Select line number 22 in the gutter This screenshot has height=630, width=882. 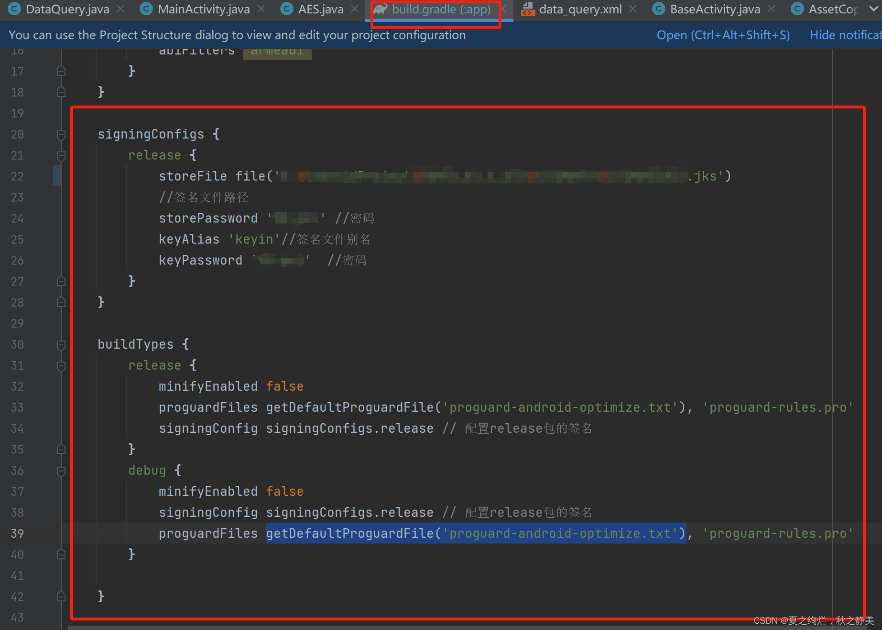click(x=17, y=176)
